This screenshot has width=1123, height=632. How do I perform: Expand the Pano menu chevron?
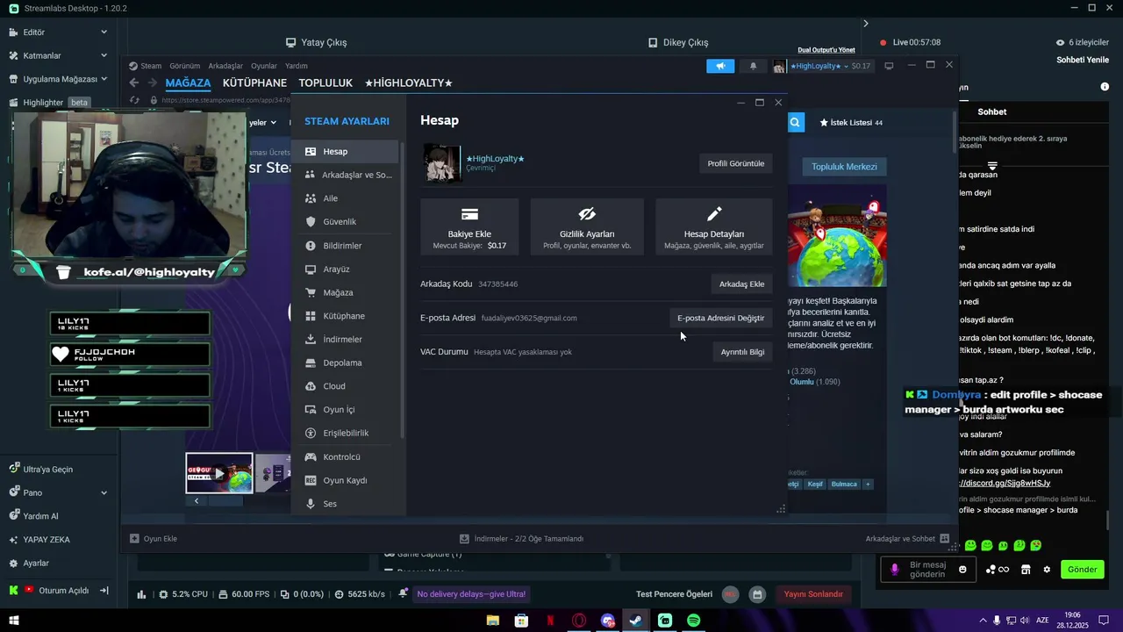pos(104,492)
